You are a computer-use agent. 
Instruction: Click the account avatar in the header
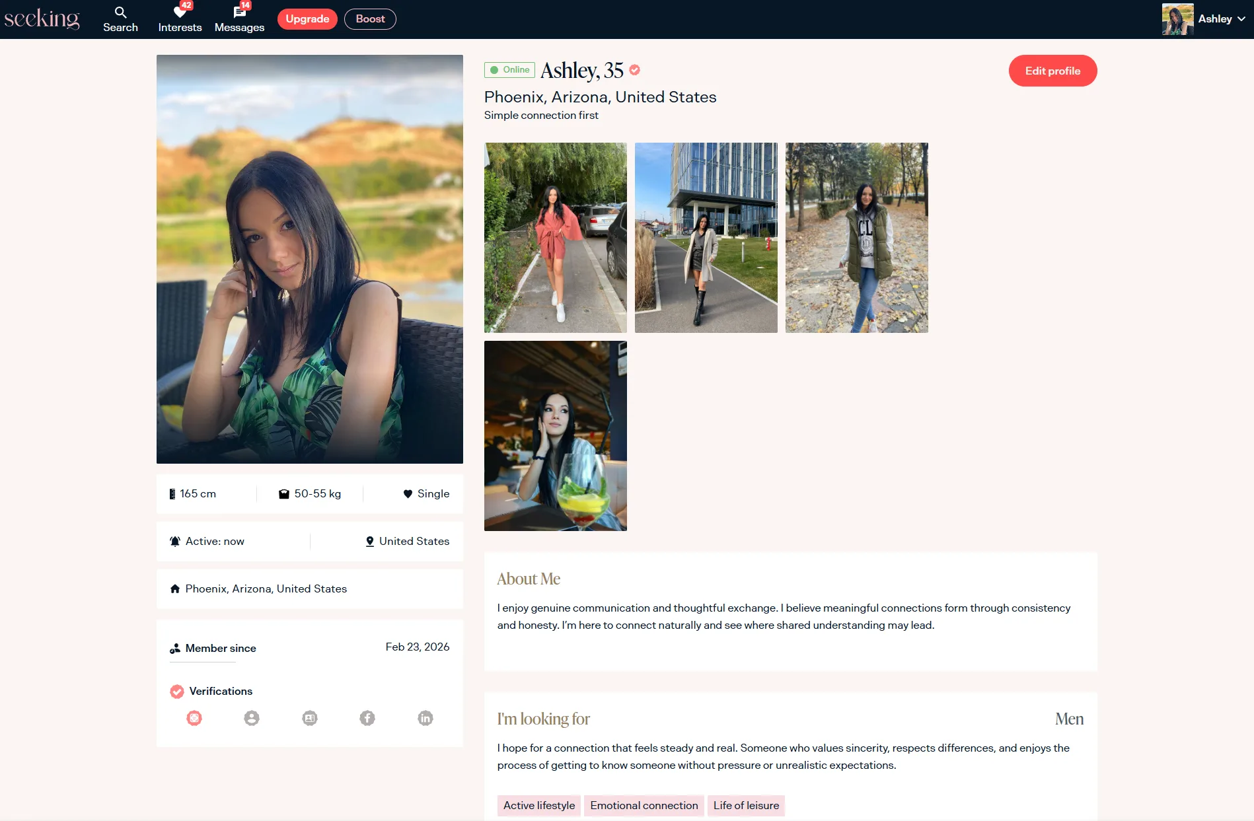coord(1177,19)
